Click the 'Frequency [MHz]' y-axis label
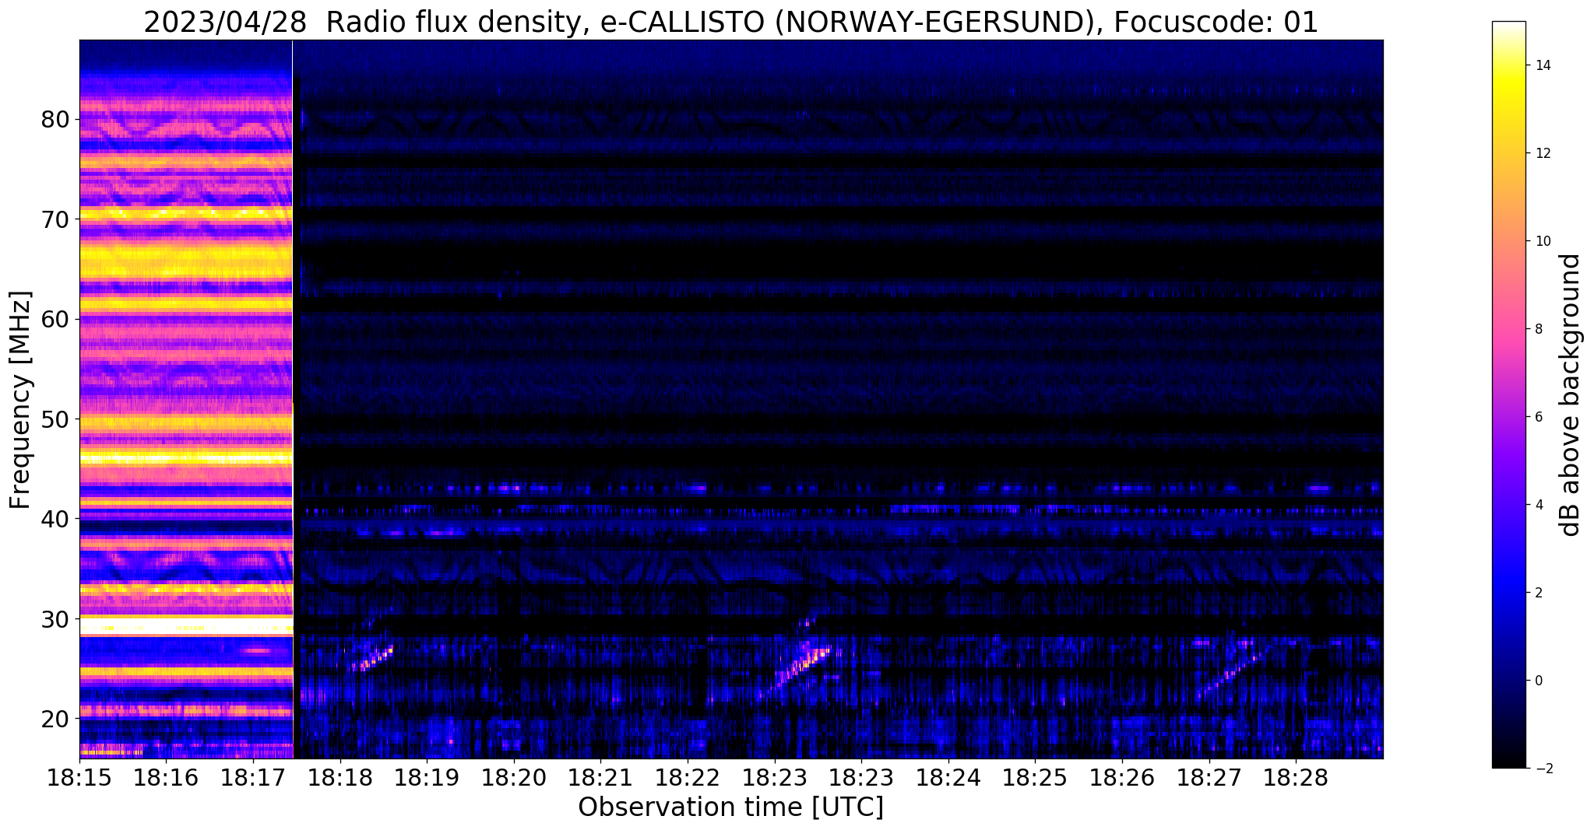Viewport: 1594px width, 830px height. [x=20, y=400]
